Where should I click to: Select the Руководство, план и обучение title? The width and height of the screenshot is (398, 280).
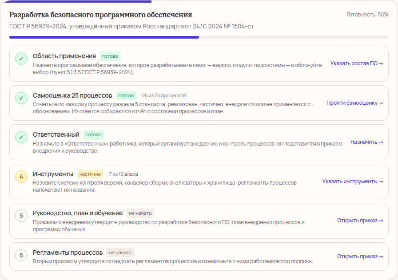[78, 213]
